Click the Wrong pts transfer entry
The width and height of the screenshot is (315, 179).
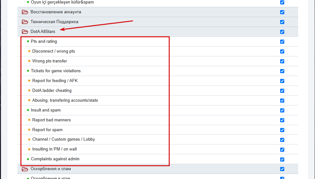pyautogui.click(x=50, y=61)
